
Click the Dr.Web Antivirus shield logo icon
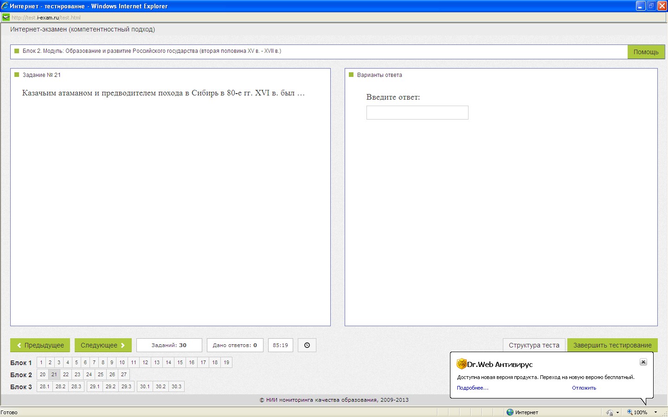click(x=461, y=364)
